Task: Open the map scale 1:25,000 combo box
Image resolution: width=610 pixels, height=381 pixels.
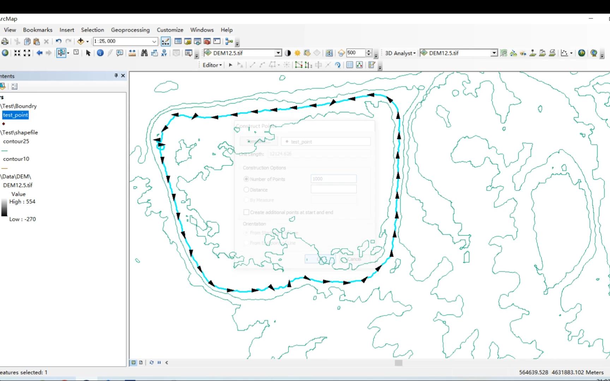Action: (125, 41)
